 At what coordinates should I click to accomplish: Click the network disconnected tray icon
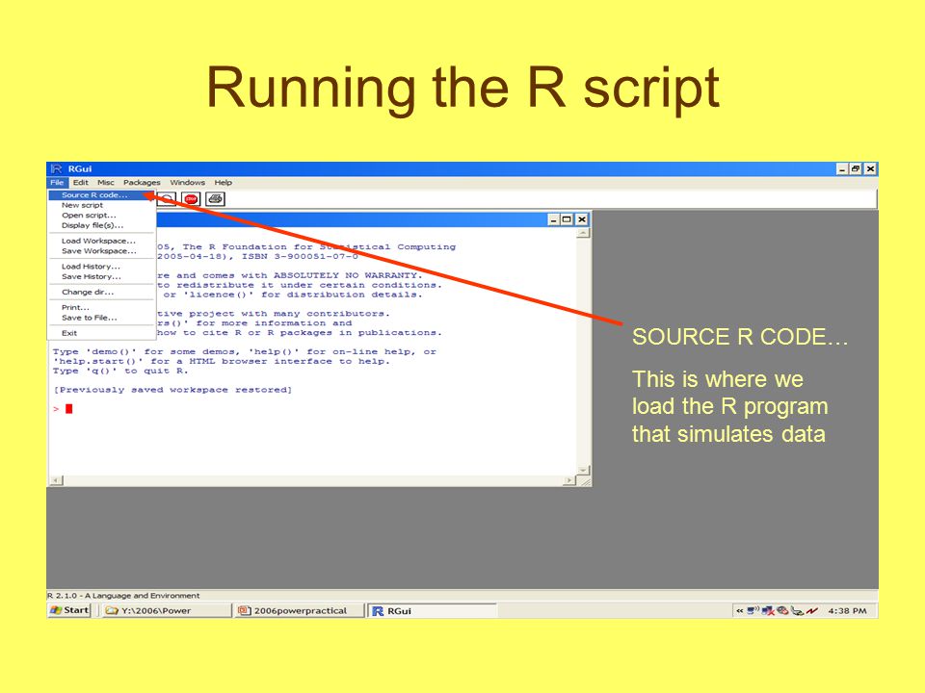click(x=768, y=611)
